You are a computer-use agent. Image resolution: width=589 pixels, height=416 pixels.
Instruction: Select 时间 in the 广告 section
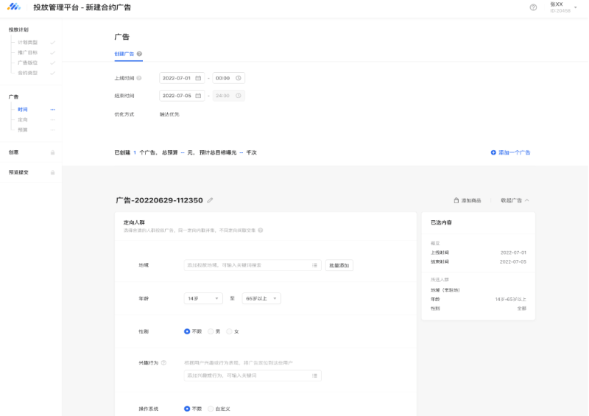pyautogui.click(x=23, y=110)
